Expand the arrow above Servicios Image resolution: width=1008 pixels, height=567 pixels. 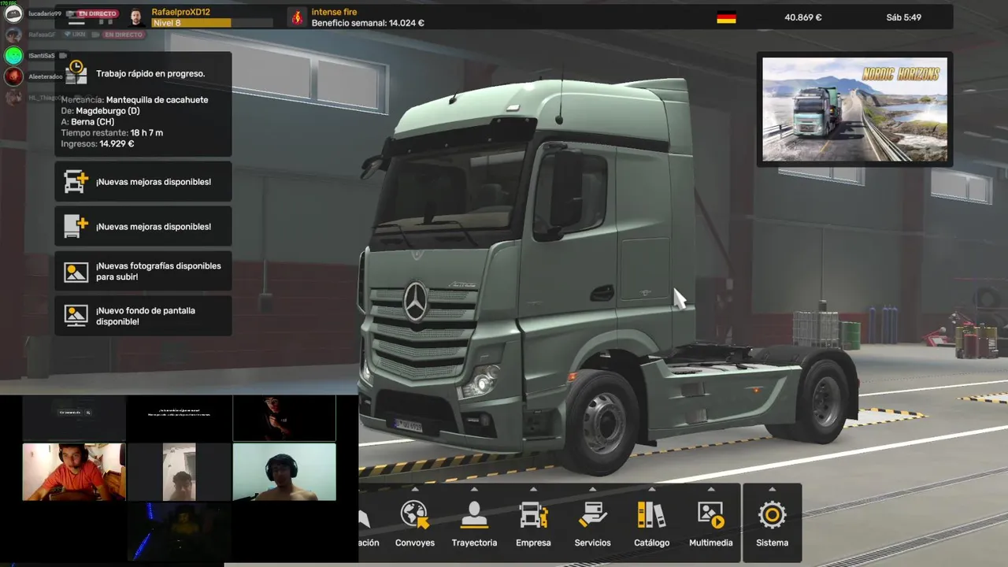click(x=592, y=489)
